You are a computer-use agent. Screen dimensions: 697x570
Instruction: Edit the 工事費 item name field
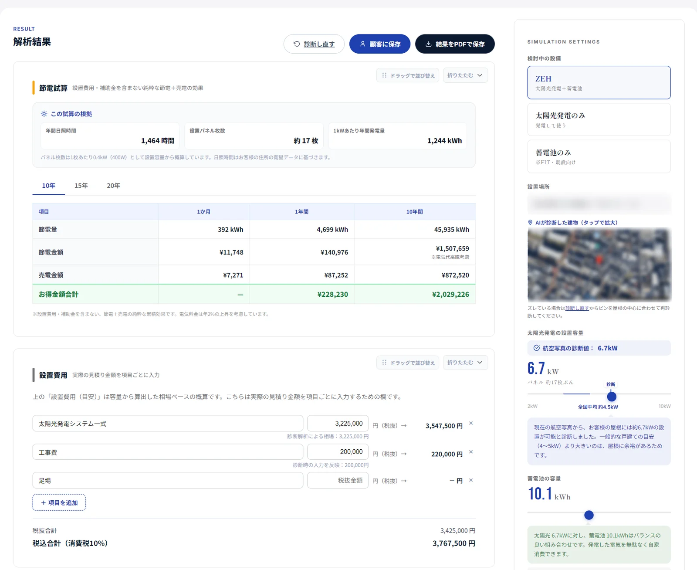point(168,452)
